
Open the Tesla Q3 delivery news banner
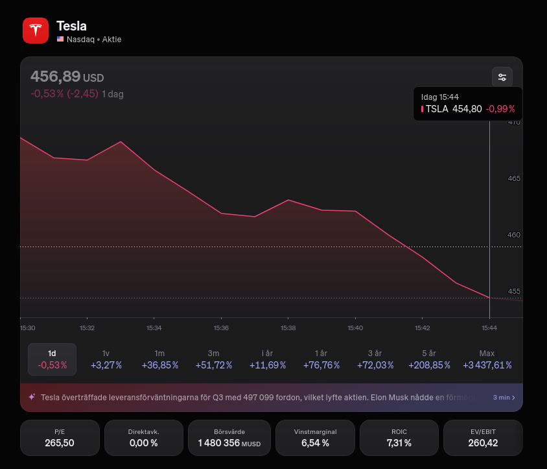point(272,398)
